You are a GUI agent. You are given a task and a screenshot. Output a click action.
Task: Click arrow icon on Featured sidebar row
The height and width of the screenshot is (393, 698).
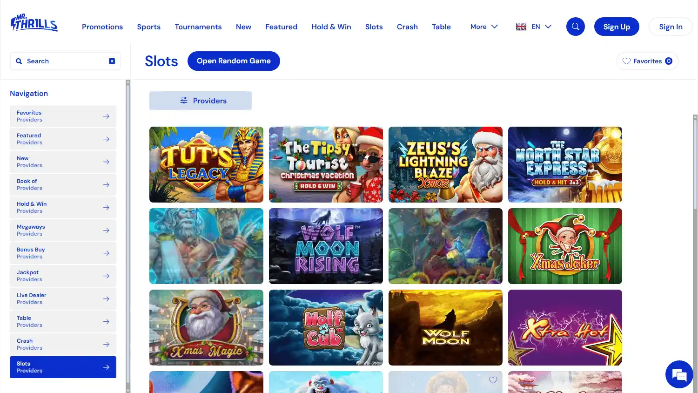[106, 139]
